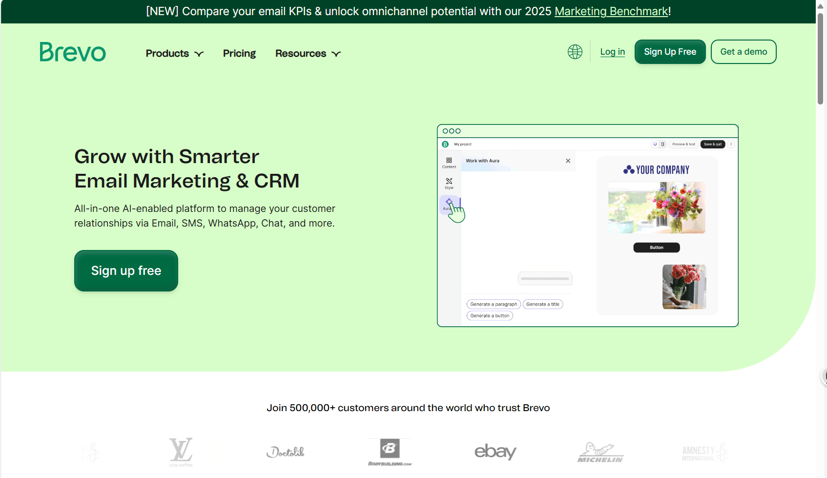The width and height of the screenshot is (827, 478).
Task: Open the globe language selector
Action: pyautogui.click(x=575, y=52)
